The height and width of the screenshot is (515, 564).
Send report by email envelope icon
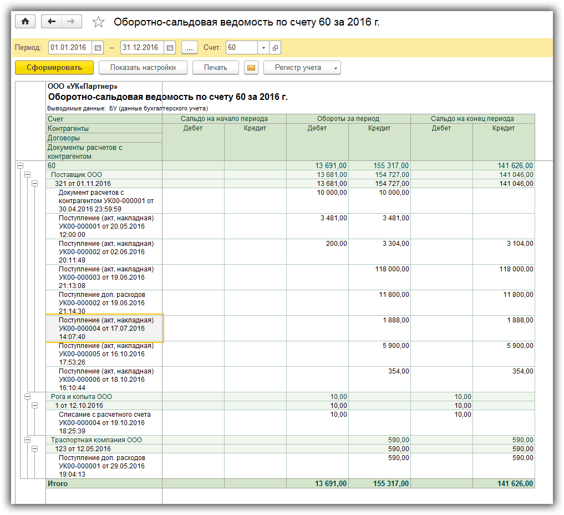tap(251, 68)
